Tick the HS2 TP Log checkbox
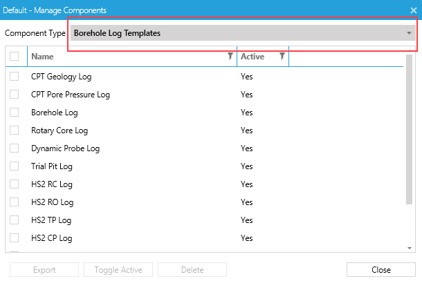 [15, 220]
